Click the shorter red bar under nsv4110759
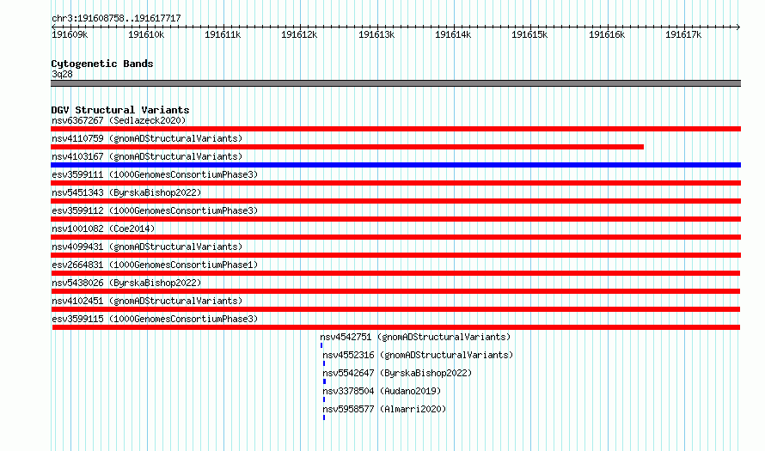 347,147
